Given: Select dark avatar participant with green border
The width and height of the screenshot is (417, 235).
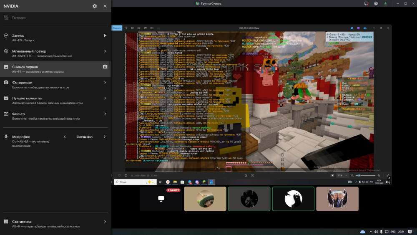Looking at the screenshot, I should coord(249,199).
